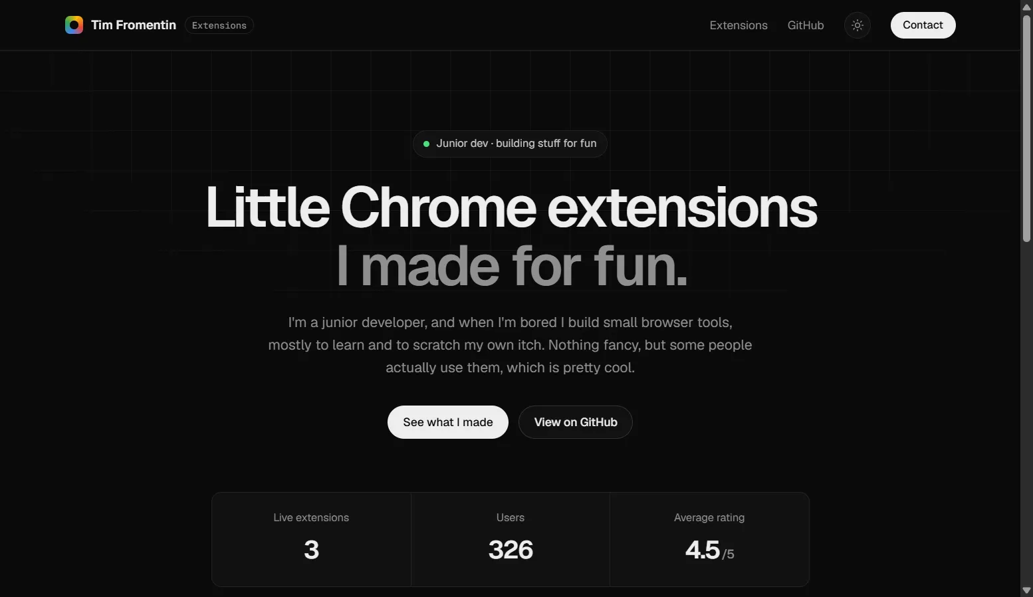The image size is (1033, 597).
Task: Click the Tim Fromentin site name
Action: pos(134,25)
